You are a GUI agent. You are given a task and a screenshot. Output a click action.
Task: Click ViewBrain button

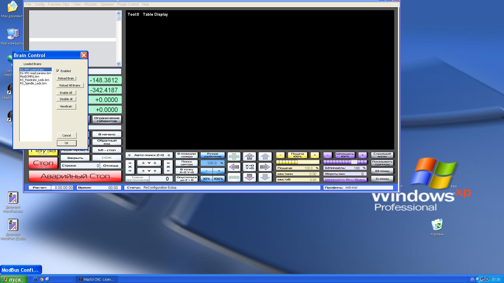click(66, 106)
